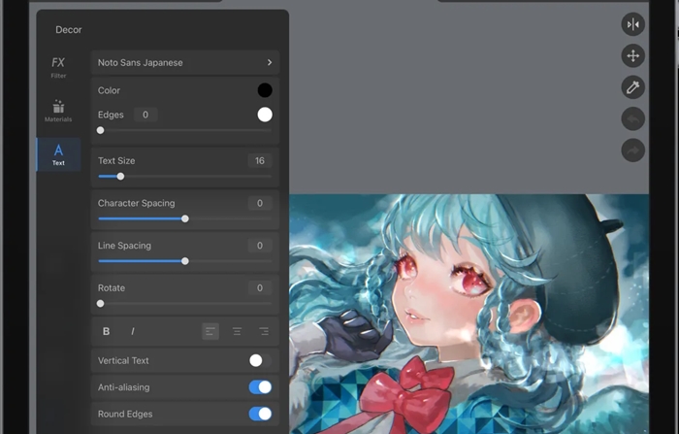Select the Text Size value 16
The height and width of the screenshot is (434, 679).
tap(259, 161)
